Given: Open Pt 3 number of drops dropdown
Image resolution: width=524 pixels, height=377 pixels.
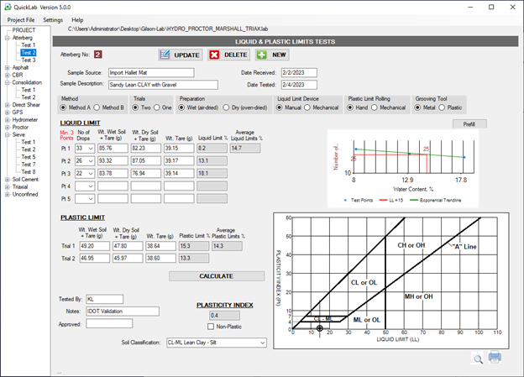Looking at the screenshot, I should pos(91,174).
